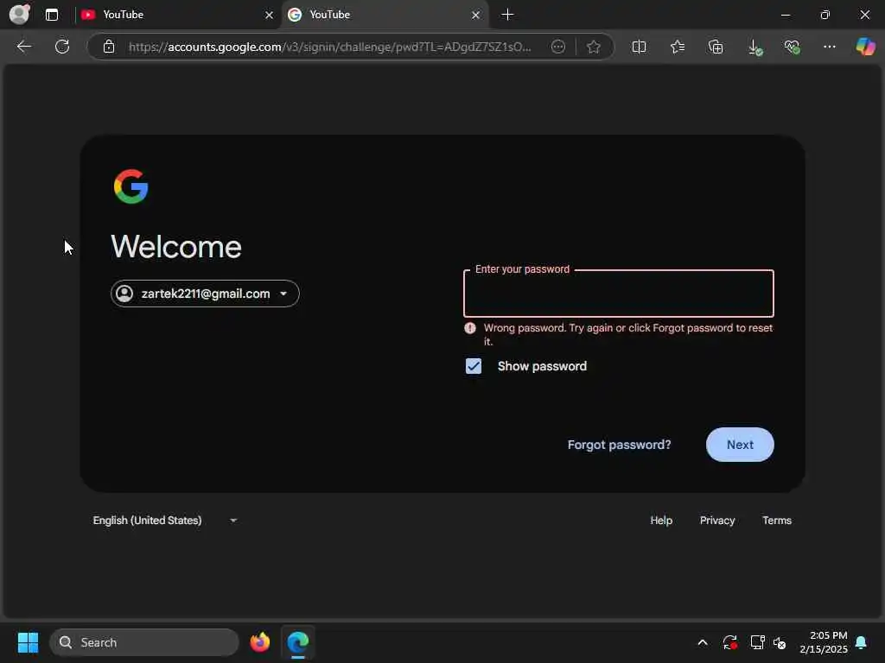Select the Google sign-in YouTube tab
Screen dimensions: 885x663
coord(385,15)
